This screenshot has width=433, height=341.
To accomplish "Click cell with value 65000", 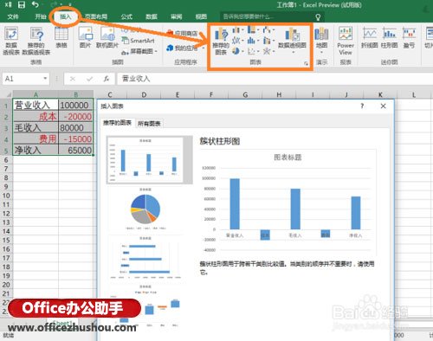I will 75,150.
